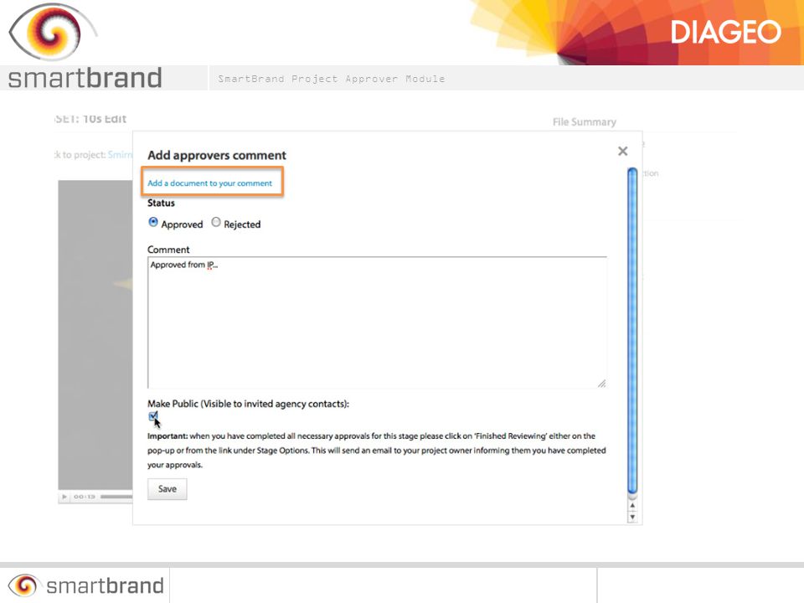Click the 'Important:' notice paragraph

click(x=377, y=451)
